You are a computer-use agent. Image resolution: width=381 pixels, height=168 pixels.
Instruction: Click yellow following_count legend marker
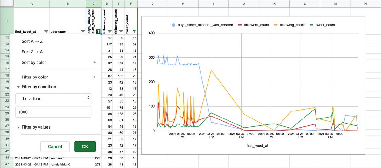tap(276, 25)
